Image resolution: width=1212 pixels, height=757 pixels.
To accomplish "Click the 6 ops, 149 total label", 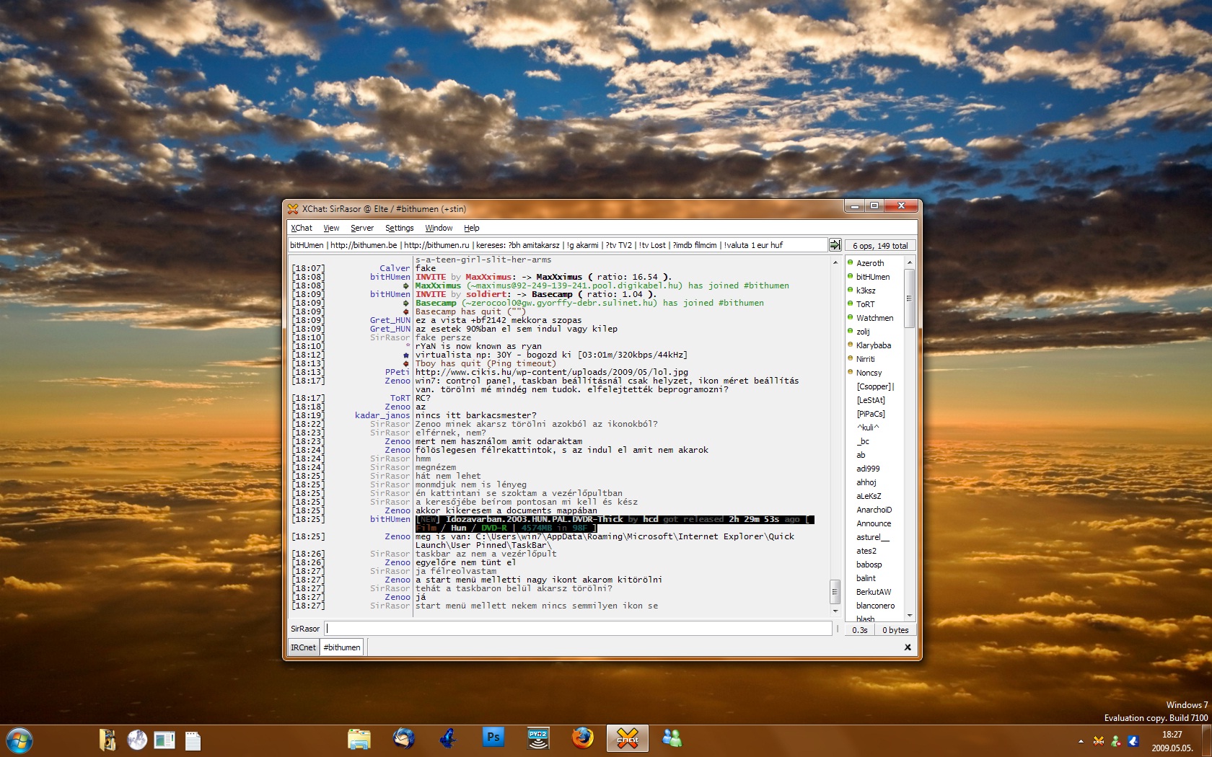I will pos(880,246).
